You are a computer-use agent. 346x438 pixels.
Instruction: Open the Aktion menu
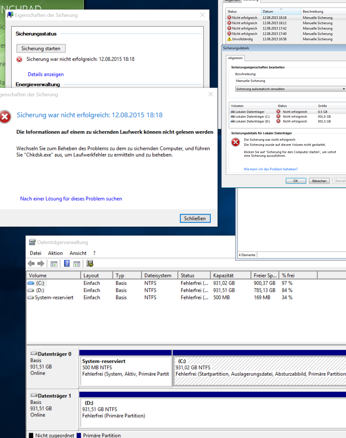55,253
